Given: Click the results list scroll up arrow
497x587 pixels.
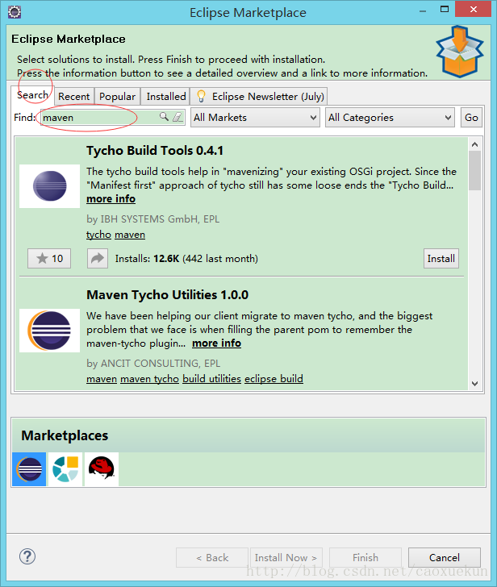Looking at the screenshot, I should [x=475, y=144].
